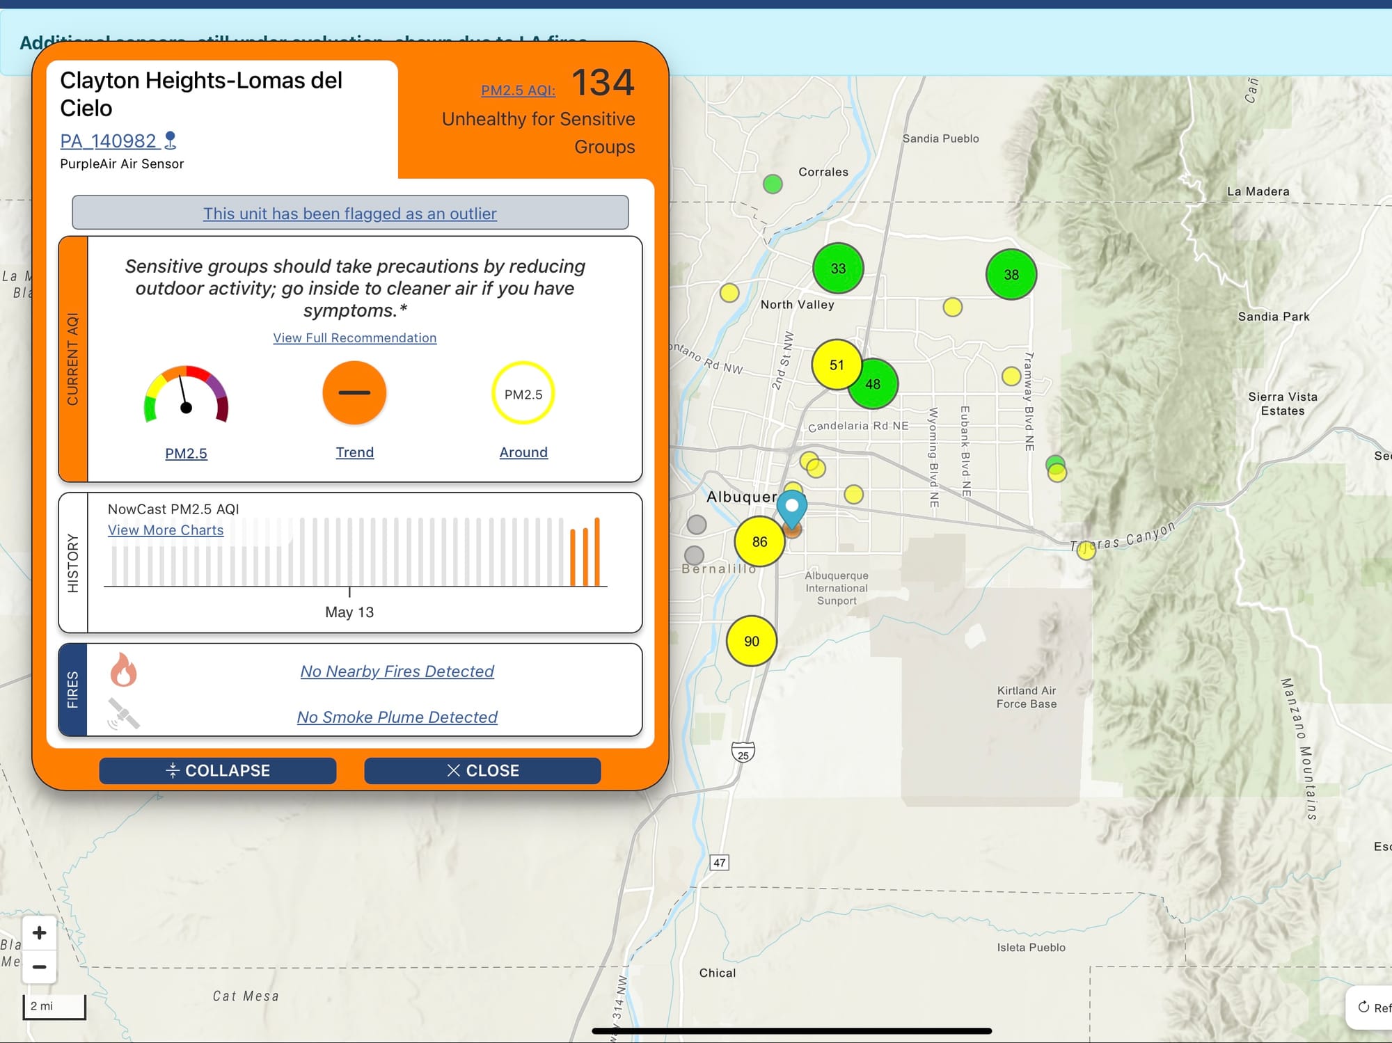
Task: Click the orange Trend circle icon
Action: [354, 393]
